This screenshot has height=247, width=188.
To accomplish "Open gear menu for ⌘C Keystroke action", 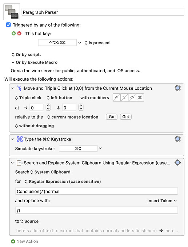I will pyautogui.click(x=177, y=139).
